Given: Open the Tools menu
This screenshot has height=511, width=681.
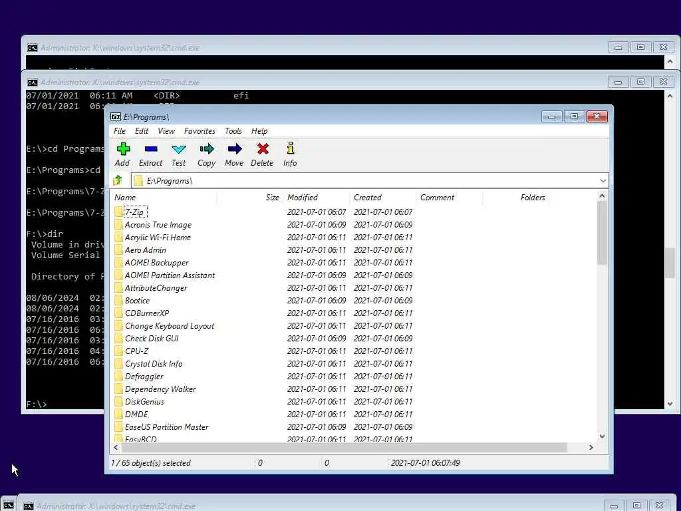Looking at the screenshot, I should coord(233,131).
